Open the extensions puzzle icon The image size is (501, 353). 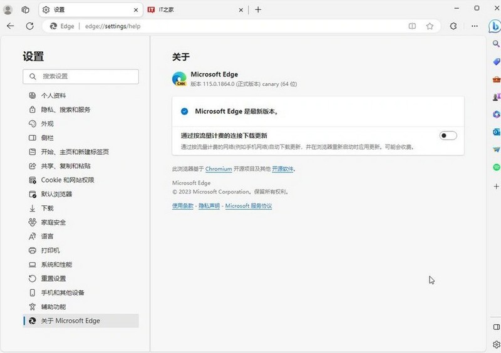click(453, 26)
